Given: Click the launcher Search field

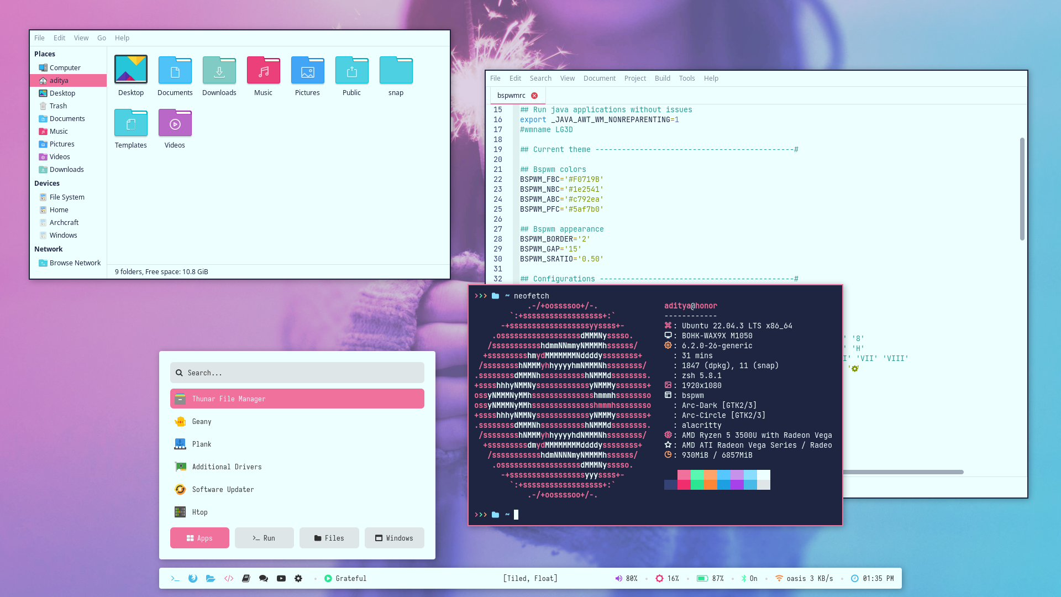Looking at the screenshot, I should [297, 373].
